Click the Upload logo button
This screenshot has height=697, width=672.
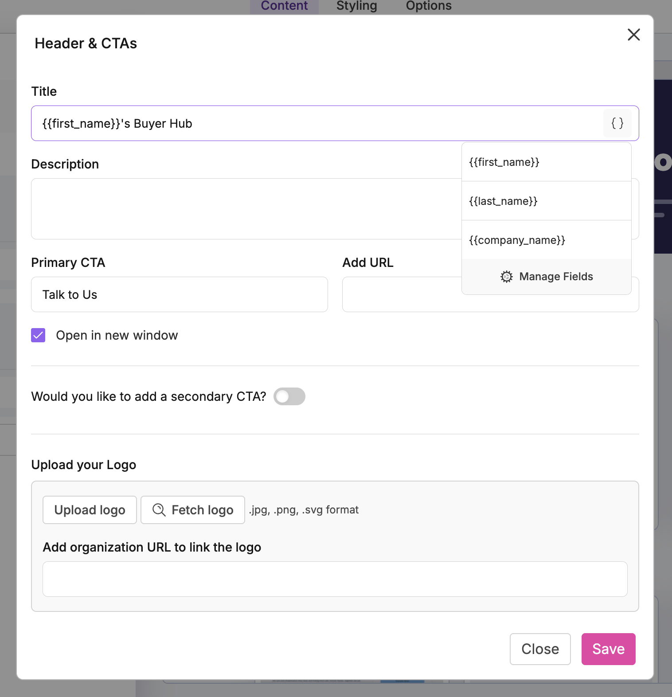coord(90,510)
